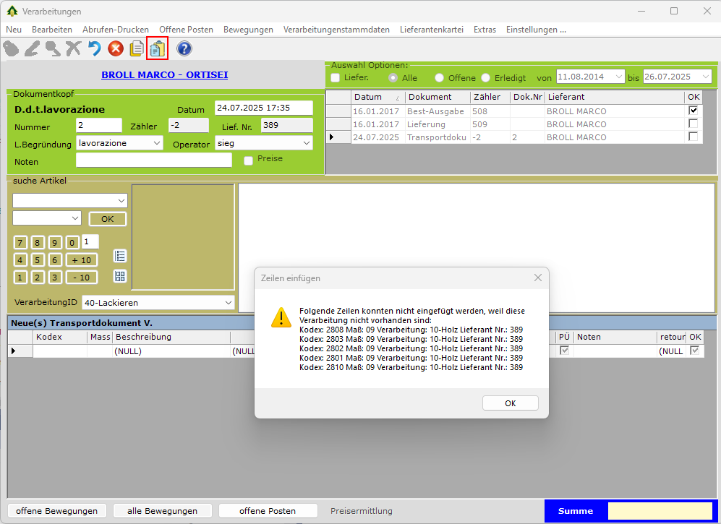This screenshot has width=721, height=524.
Task: Open the Lieferantenkartei menu
Action: coord(432,30)
